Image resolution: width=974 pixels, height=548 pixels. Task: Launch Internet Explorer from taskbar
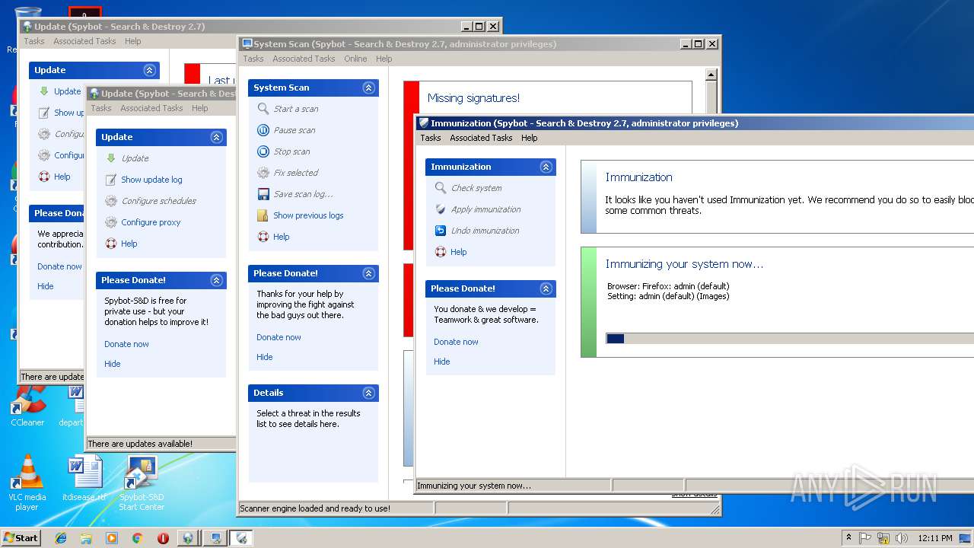point(61,538)
